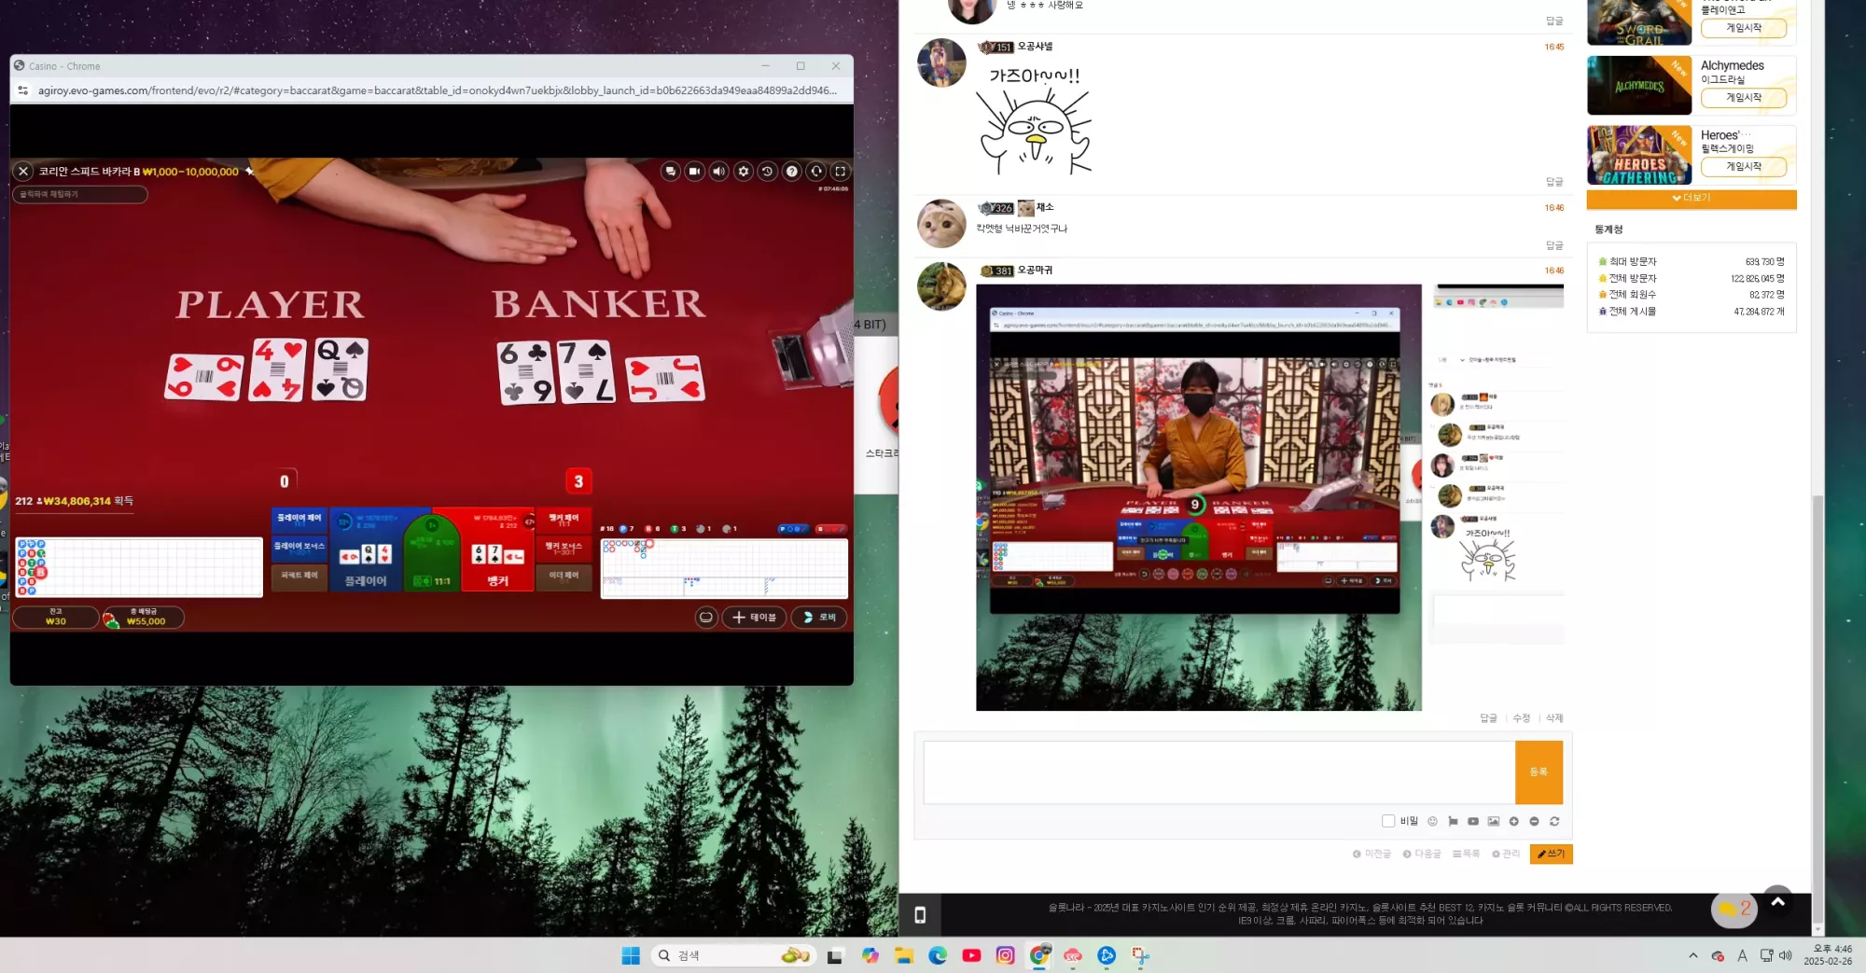Show hidden system tray icons chevron
The width and height of the screenshot is (1866, 973).
click(1692, 955)
